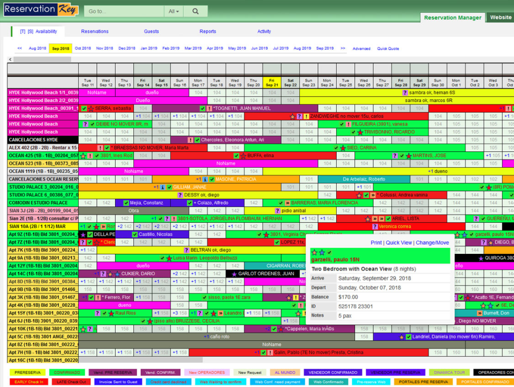This screenshot has width=514, height=387.
Task: Click the double-arrow icon on Burnett, Don booking
Action: tap(480, 313)
